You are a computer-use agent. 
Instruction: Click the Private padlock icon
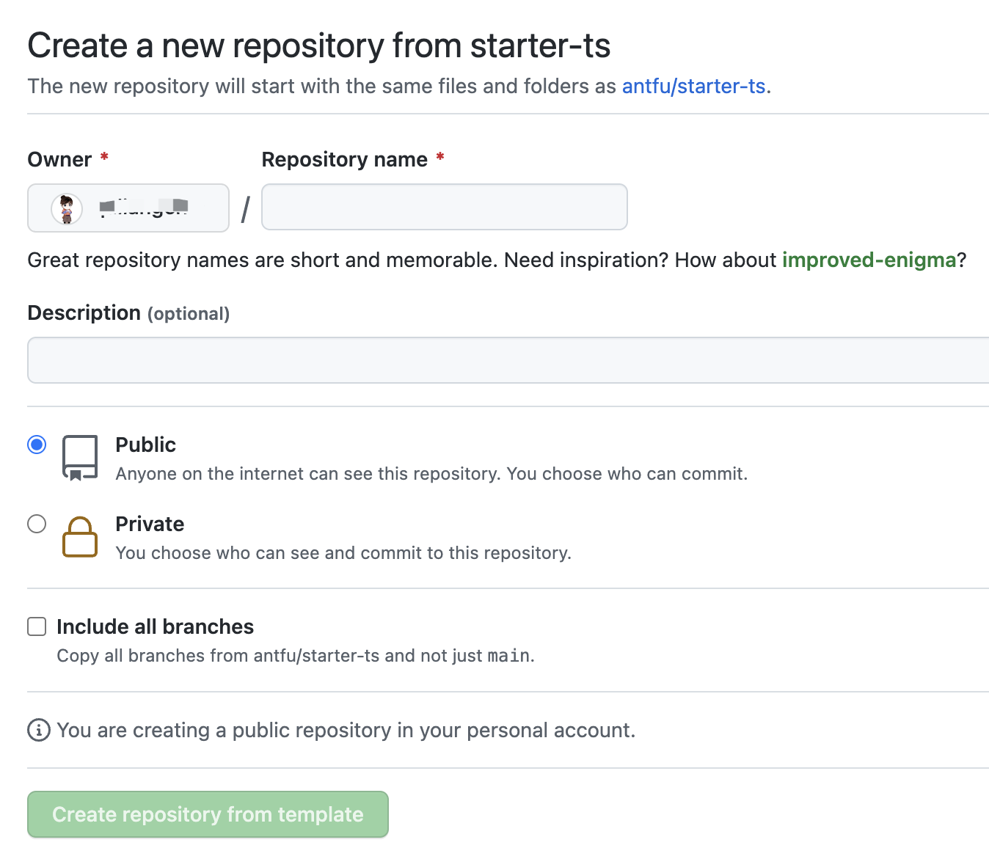coord(80,537)
